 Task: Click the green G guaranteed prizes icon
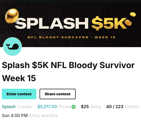pyautogui.click(x=74, y=107)
